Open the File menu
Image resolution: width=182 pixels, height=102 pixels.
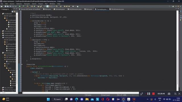click(x=2, y=4)
